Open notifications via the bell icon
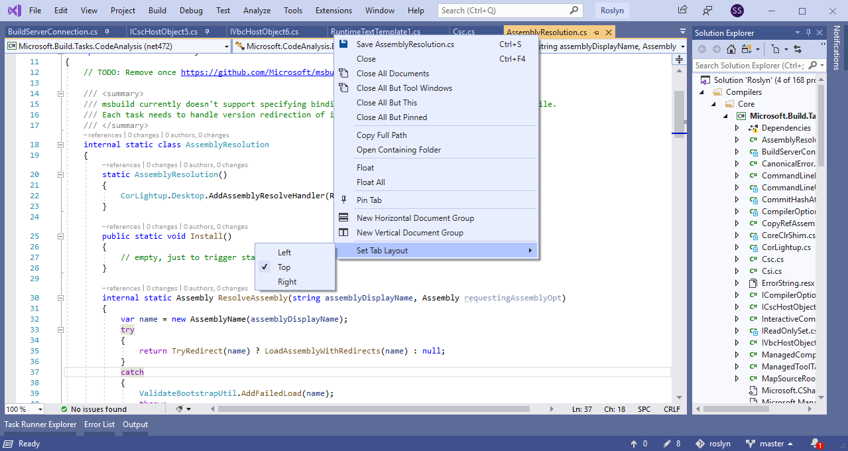 pos(815,443)
